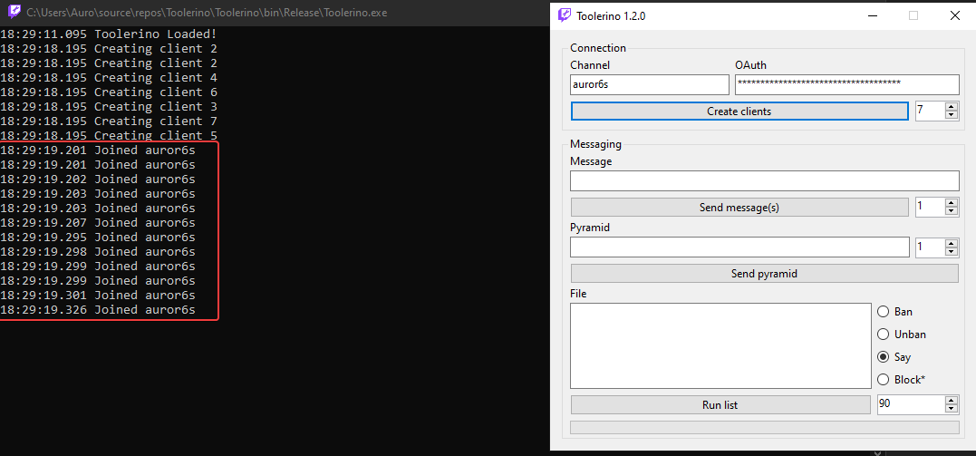Click console line at 18:29:19.295 Joined auror6s
The height and width of the screenshot is (456, 976).
pos(98,237)
